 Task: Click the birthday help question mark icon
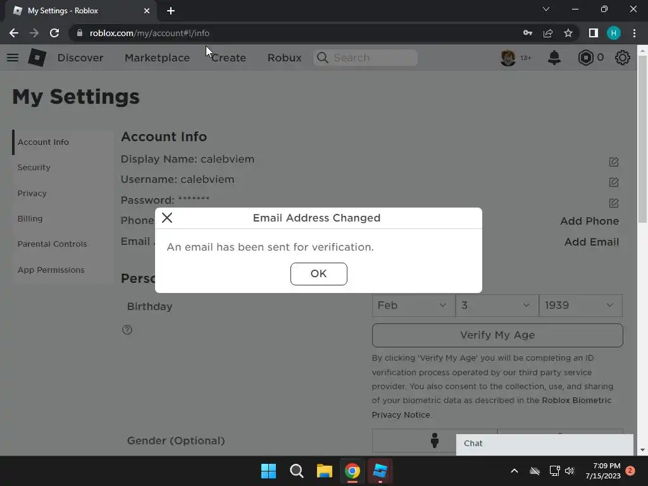[x=127, y=330]
